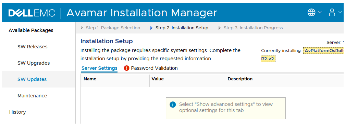
Task: Click Step 3 Installation Progress arrow
Action: pos(220,28)
